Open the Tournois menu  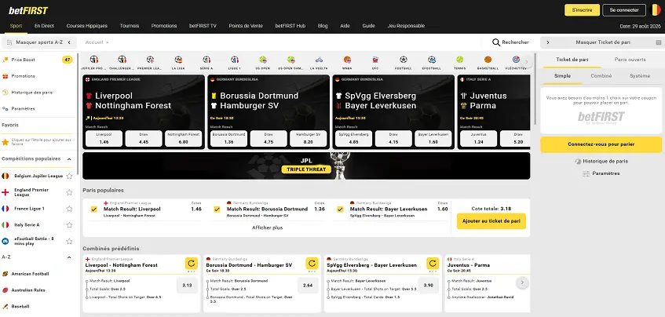[130, 25]
